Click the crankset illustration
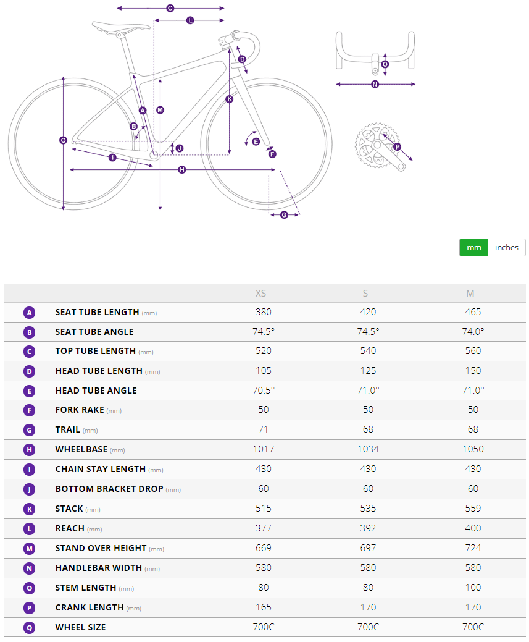This screenshot has height=642, width=529. pos(373,146)
